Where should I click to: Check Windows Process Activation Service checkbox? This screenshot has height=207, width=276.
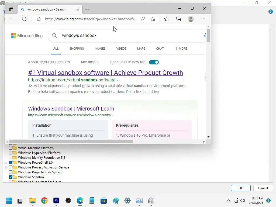(x=11, y=167)
